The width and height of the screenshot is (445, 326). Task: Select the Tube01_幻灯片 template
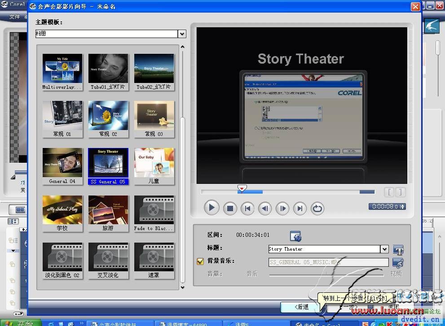point(108,72)
